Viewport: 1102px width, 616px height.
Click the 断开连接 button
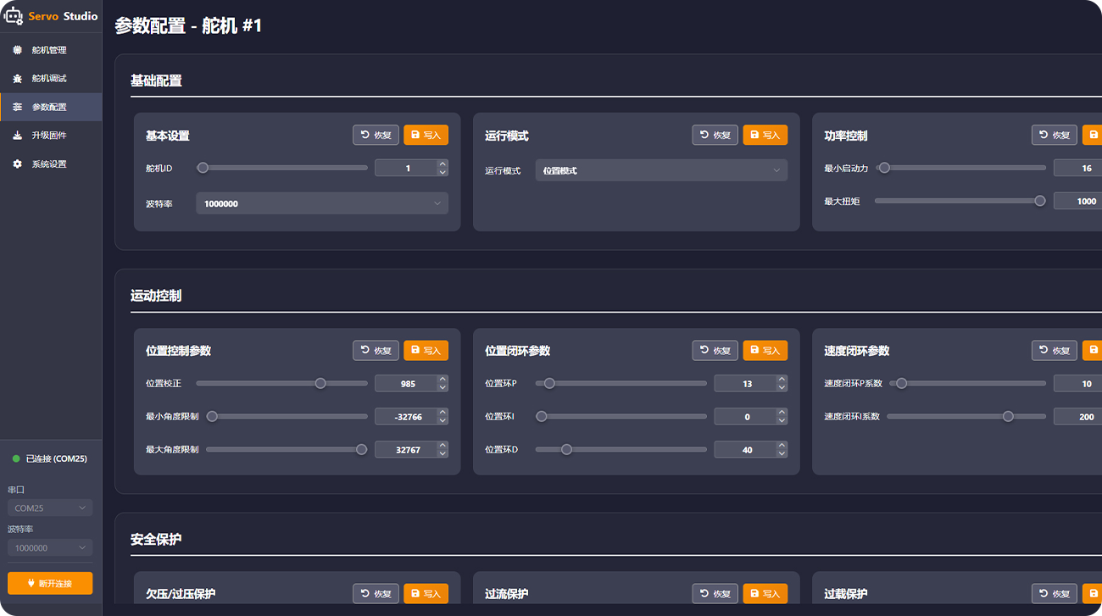[x=50, y=583]
